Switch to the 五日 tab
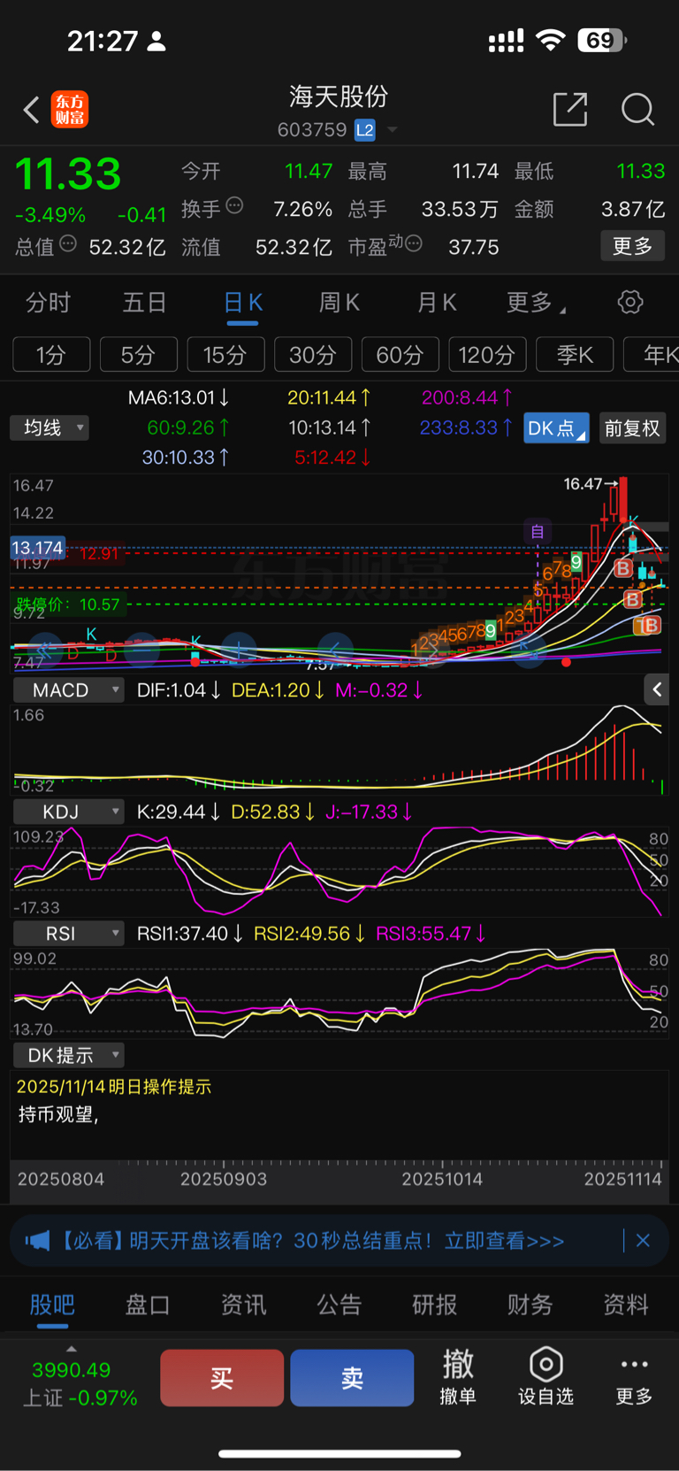 tap(144, 303)
